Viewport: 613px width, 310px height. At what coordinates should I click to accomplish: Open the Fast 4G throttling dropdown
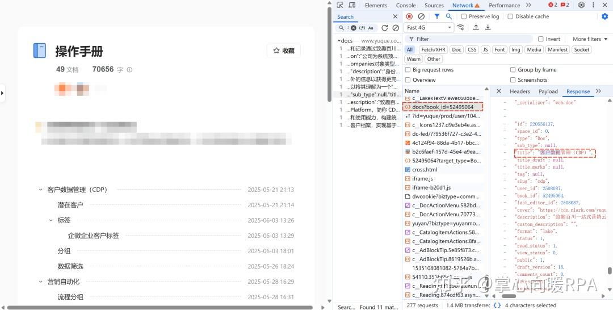tap(429, 27)
